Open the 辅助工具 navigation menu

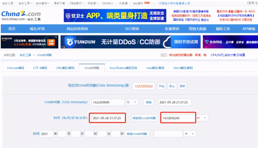point(223,29)
